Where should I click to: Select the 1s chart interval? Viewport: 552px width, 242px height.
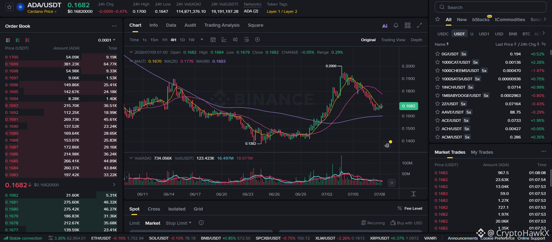[x=145, y=40]
